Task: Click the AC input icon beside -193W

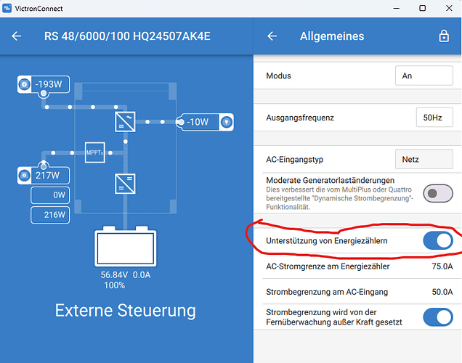Action: [25, 84]
